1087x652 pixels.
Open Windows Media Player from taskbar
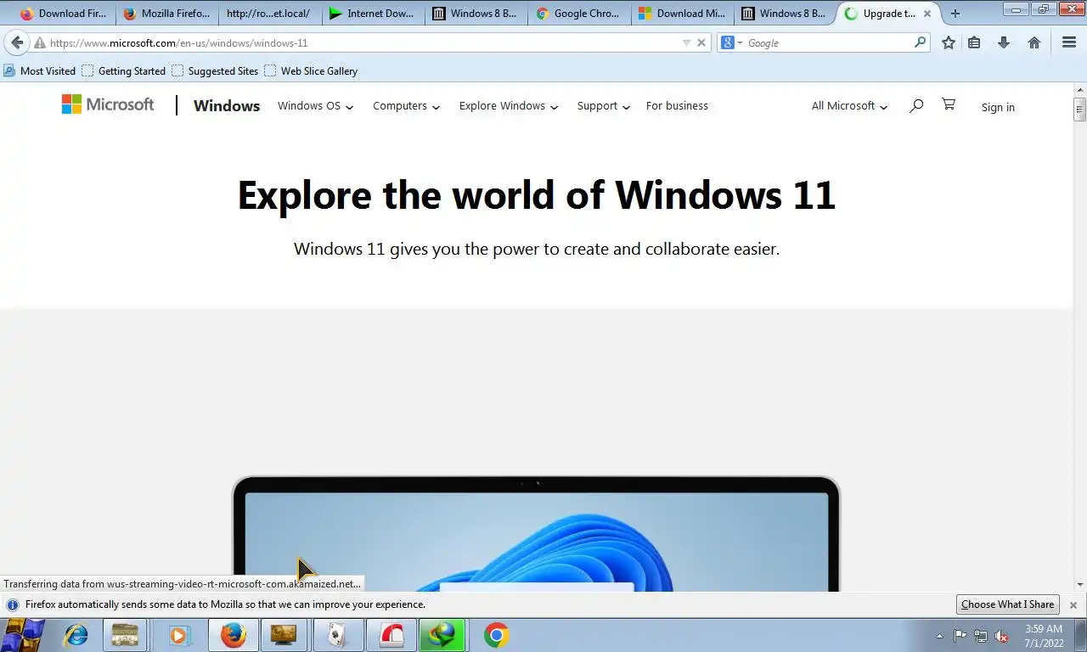tap(178, 635)
